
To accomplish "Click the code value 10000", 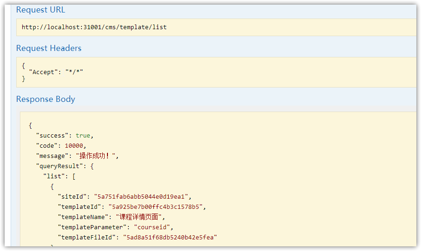I will click(74, 146).
